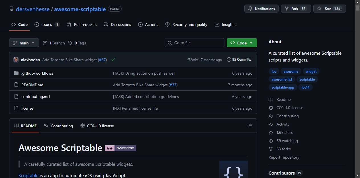The height and width of the screenshot is (178, 360).
Task: Click the scrollbar down arrow
Action: pyautogui.click(x=357, y=175)
